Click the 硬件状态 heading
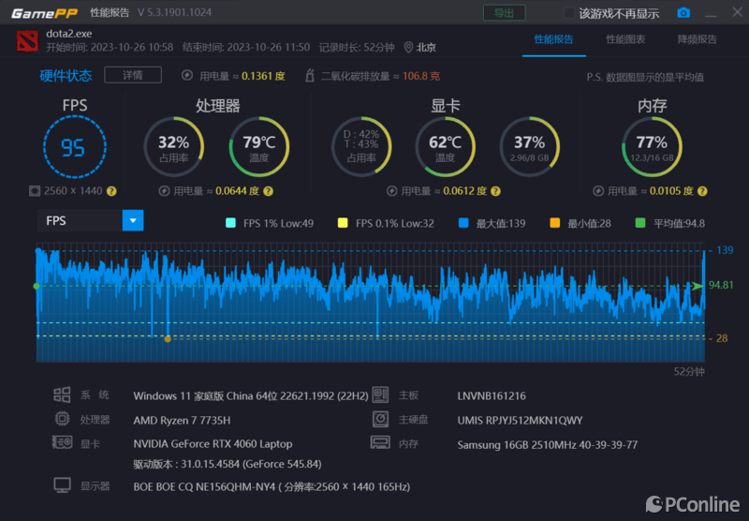Viewport: 749px width, 521px height. (66, 76)
